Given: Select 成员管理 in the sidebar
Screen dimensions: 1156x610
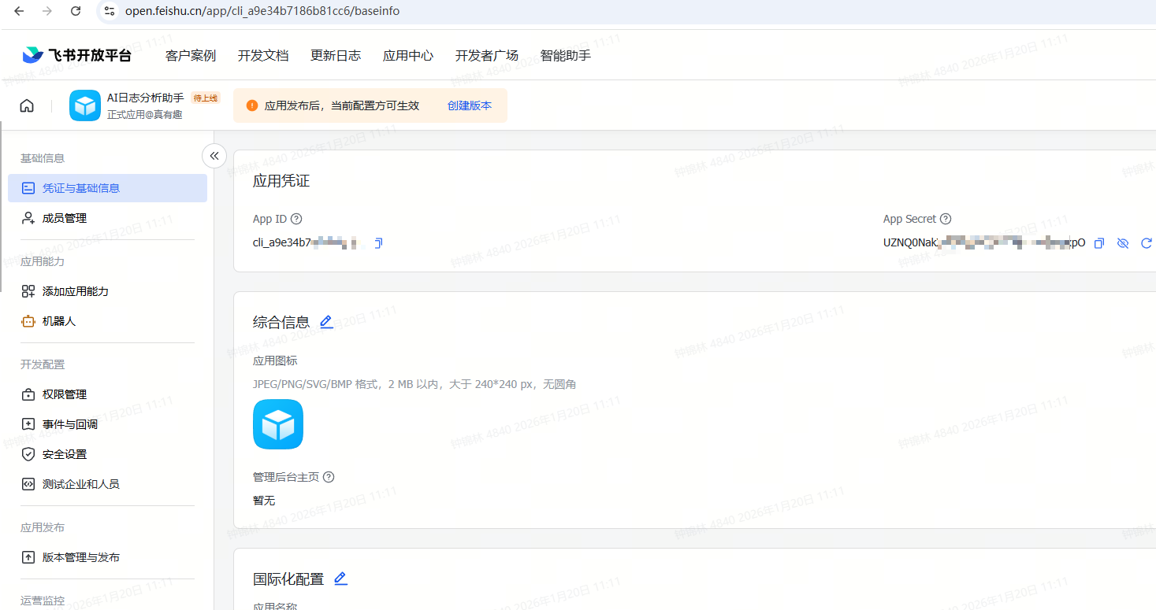Looking at the screenshot, I should pyautogui.click(x=65, y=218).
